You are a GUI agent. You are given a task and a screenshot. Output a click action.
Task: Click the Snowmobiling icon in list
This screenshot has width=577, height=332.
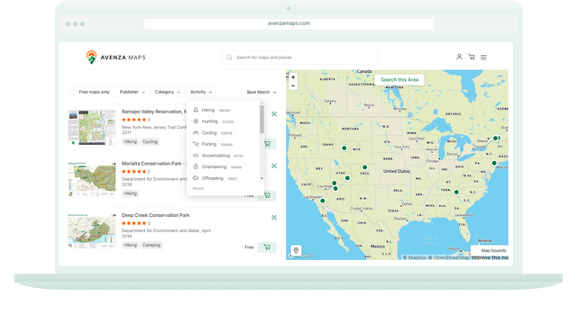tap(196, 156)
